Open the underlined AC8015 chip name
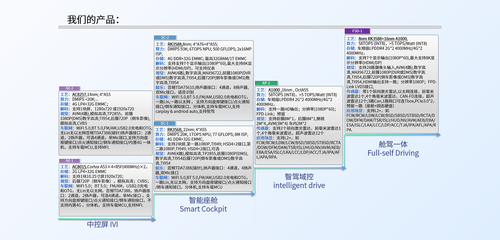The height and width of the screenshot is (240, 500). coord(79,167)
